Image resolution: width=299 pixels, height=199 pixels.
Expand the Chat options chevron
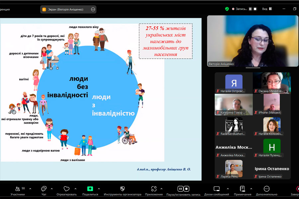pos(52,189)
